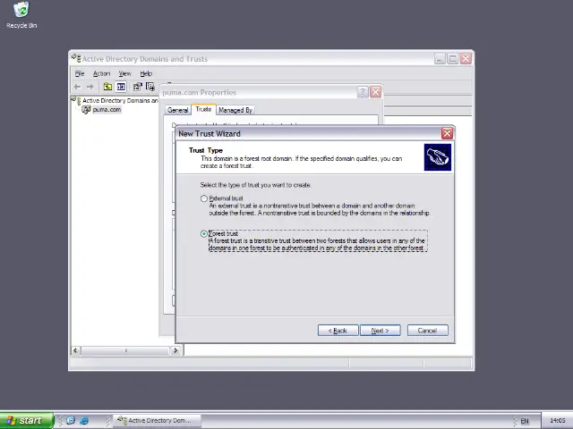This screenshot has height=429, width=573.
Task: Click the right arrow of tree scrollbar
Action: point(175,350)
